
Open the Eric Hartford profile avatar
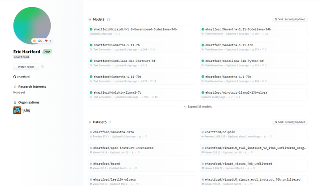click(x=32, y=26)
